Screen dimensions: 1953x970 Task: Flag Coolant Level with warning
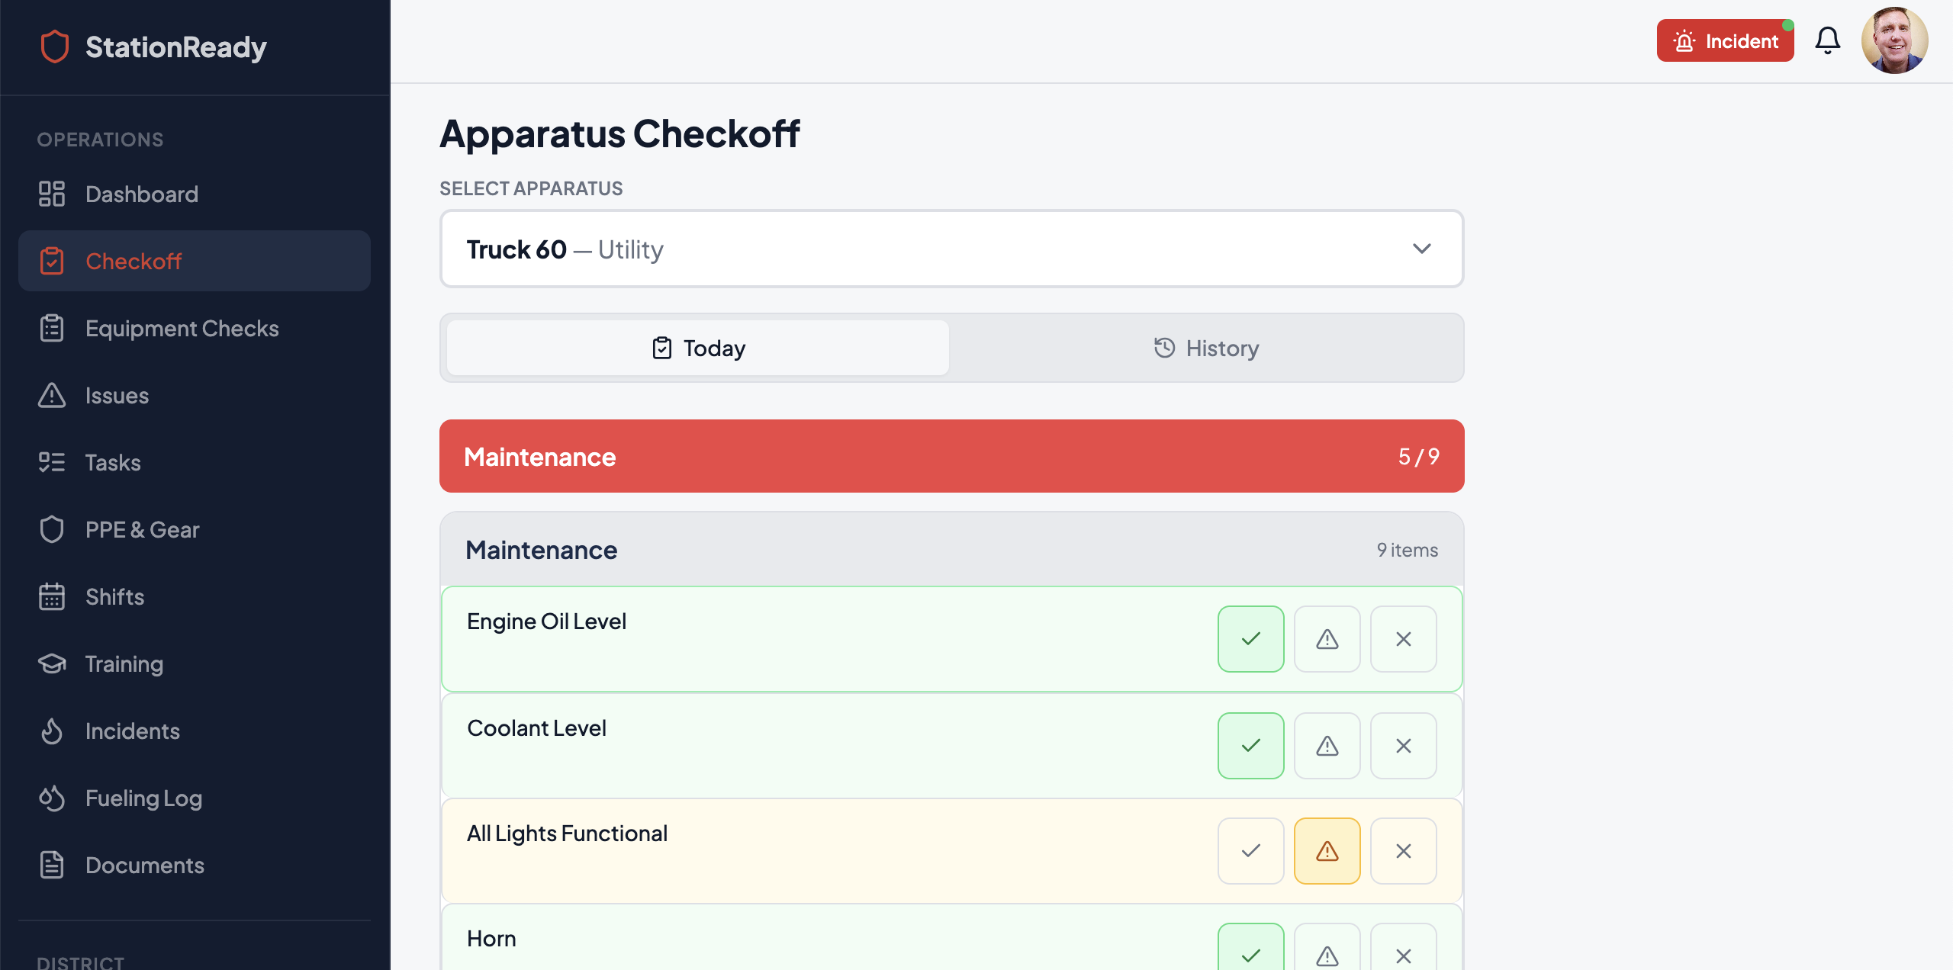pyautogui.click(x=1327, y=746)
